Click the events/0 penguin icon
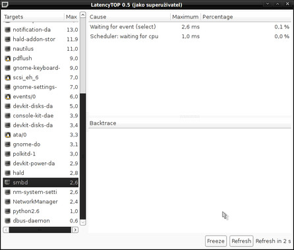The height and width of the screenshot is (250, 294). point(8,97)
